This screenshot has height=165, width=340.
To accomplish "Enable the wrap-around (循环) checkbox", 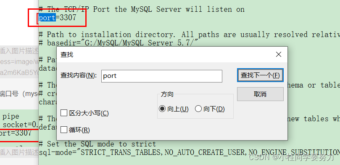I will click(64, 130).
